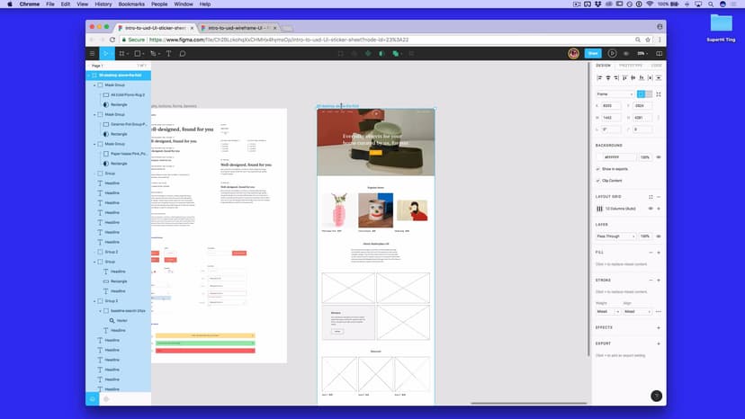Open the Pass Through blend mode dropdown
745x419 pixels.
click(x=615, y=236)
